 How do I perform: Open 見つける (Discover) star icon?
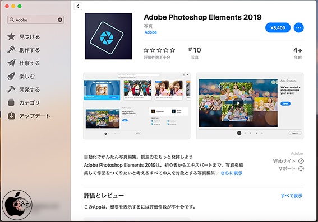point(11,36)
